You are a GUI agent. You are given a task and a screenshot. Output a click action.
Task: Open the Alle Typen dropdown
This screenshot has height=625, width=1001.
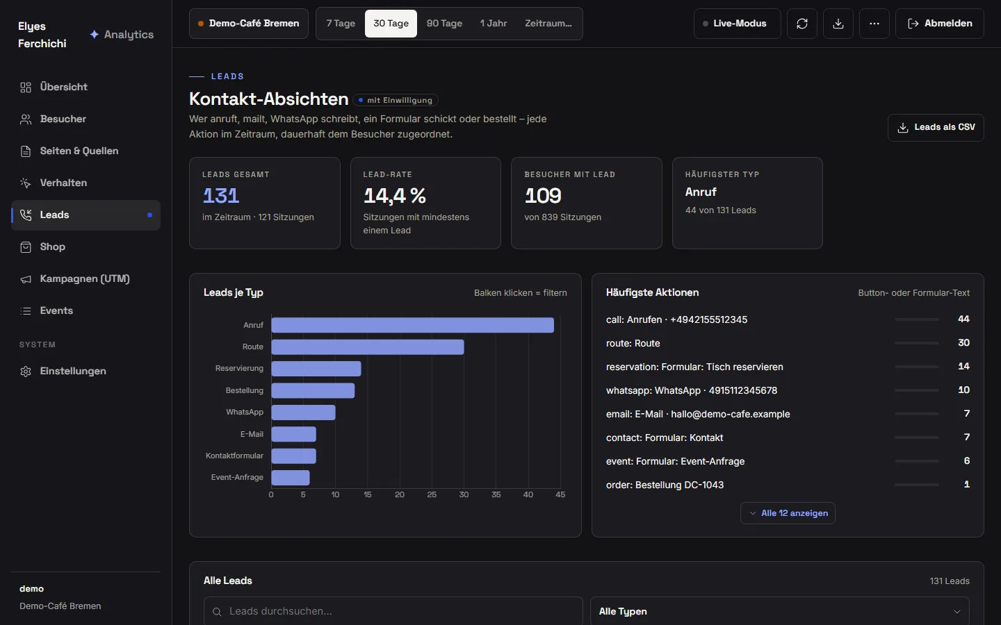pyautogui.click(x=780, y=611)
